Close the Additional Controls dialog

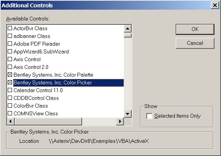tap(215, 5)
